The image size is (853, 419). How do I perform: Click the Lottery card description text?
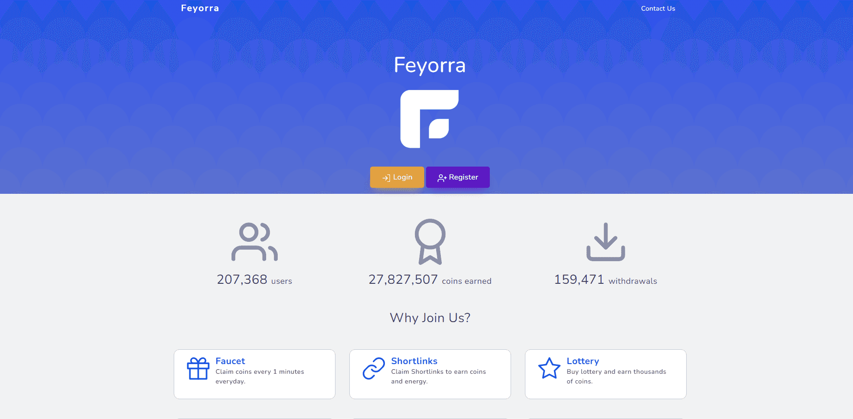tap(616, 377)
